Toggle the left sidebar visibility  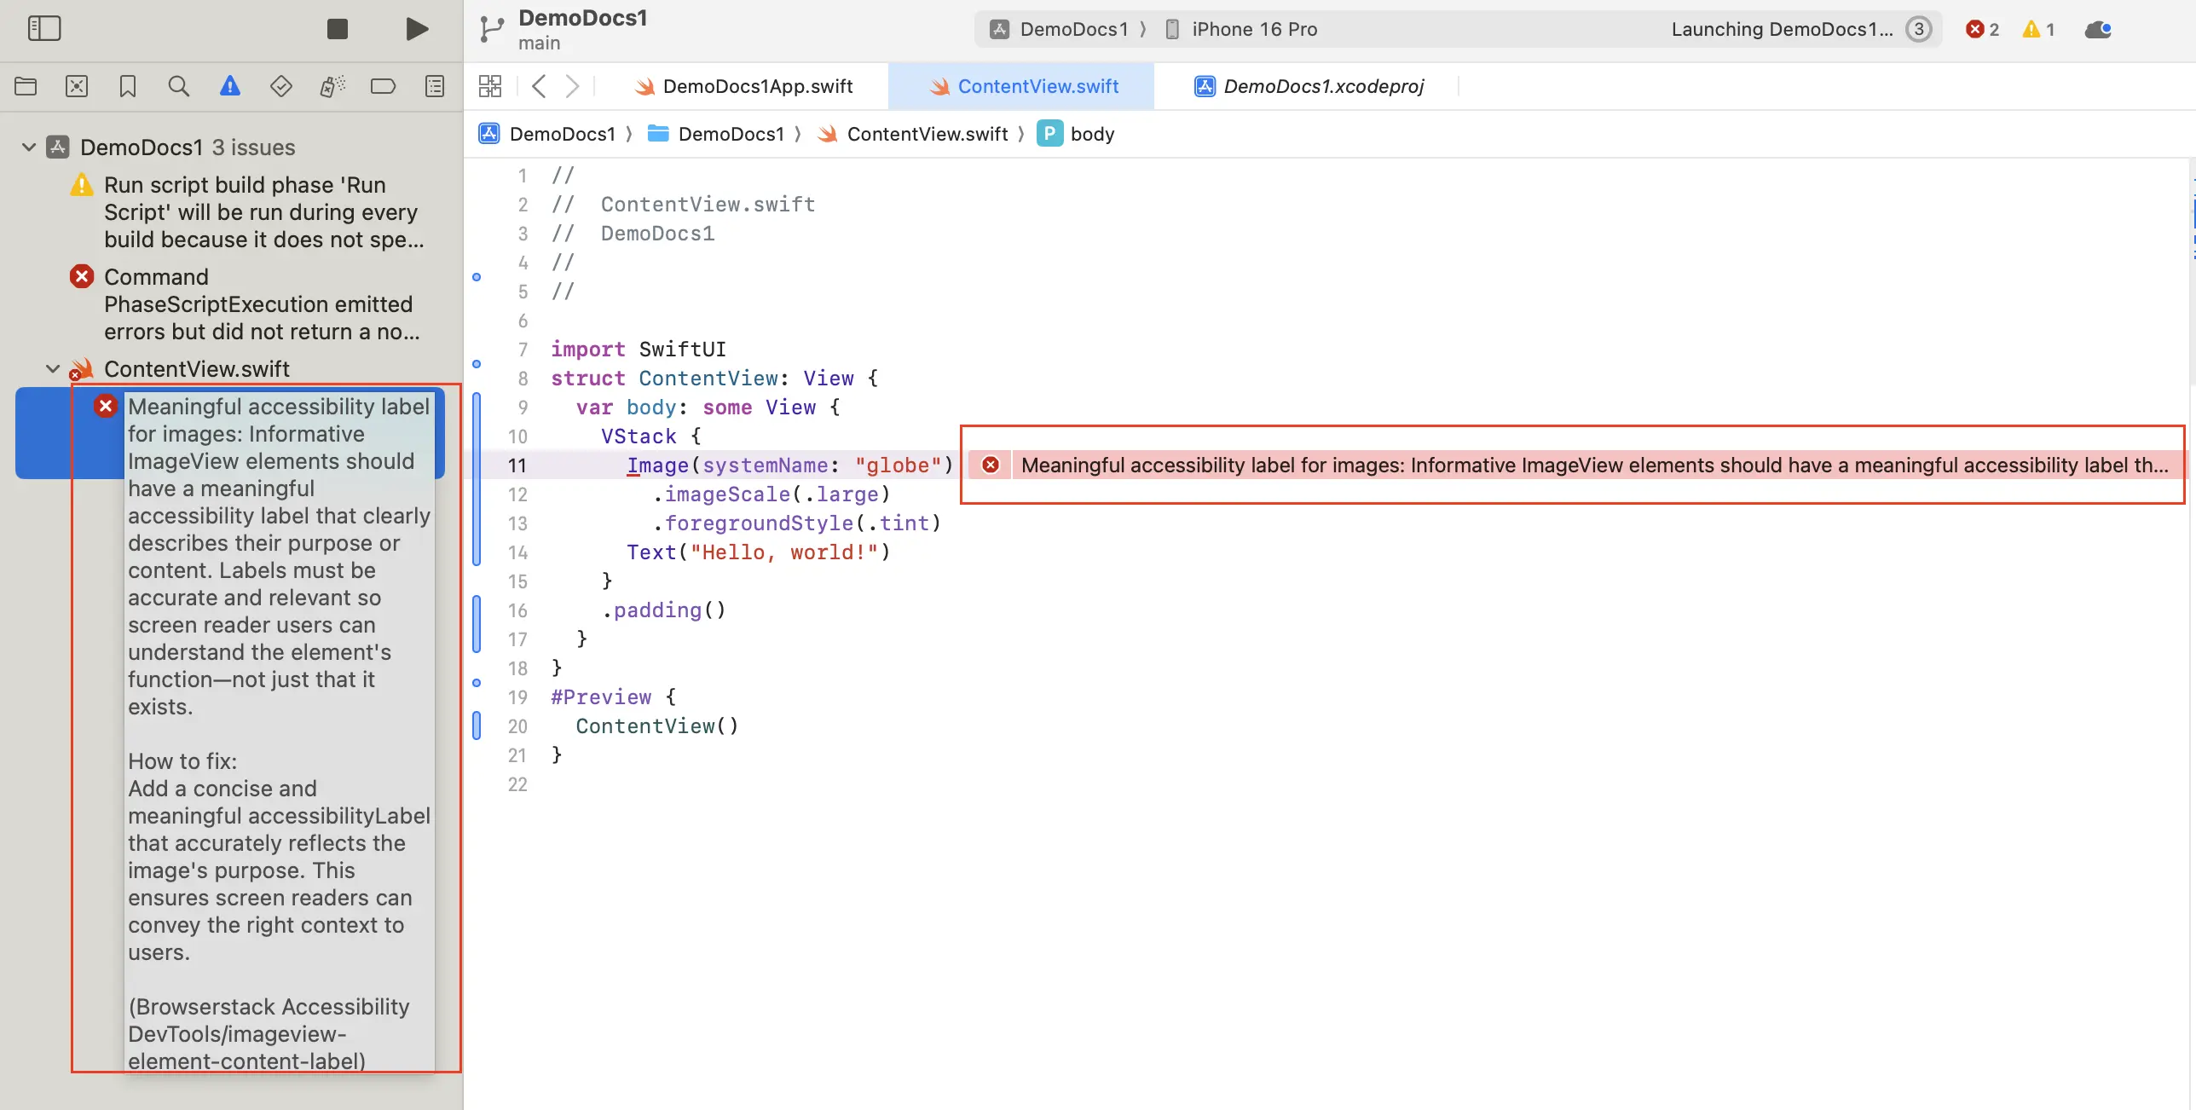45,28
